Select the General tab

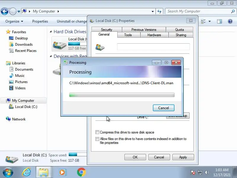click(x=104, y=34)
